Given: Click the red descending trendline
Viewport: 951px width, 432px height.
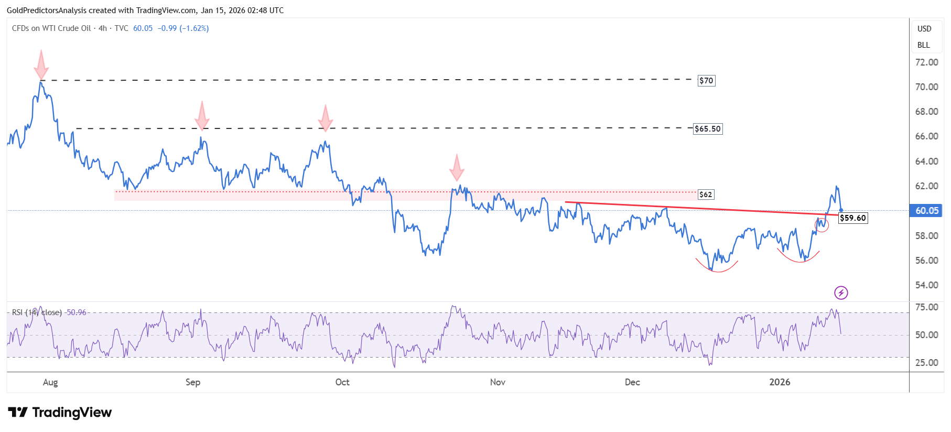Looking at the screenshot, I should (701, 208).
